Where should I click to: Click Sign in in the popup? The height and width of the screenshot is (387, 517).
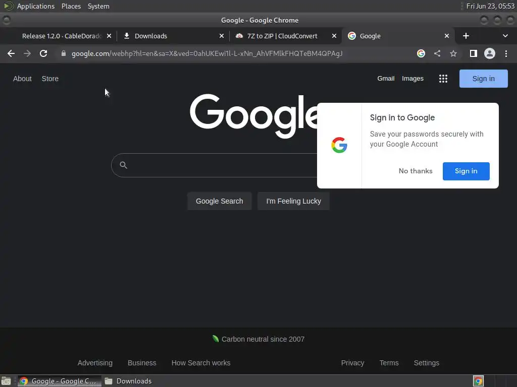coord(466,171)
